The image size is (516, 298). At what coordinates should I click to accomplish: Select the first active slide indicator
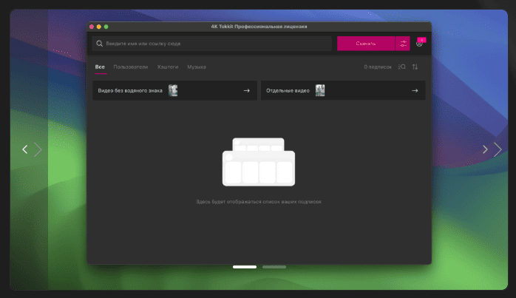245,267
